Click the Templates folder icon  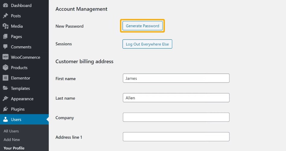click(x=5, y=88)
